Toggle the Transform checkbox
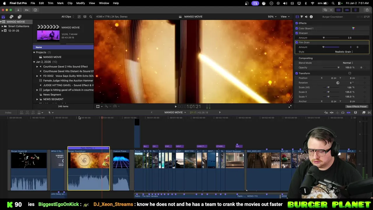373x210 pixels. coord(297,73)
